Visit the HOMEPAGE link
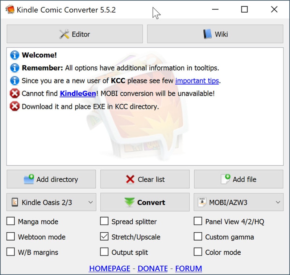 click(x=110, y=268)
